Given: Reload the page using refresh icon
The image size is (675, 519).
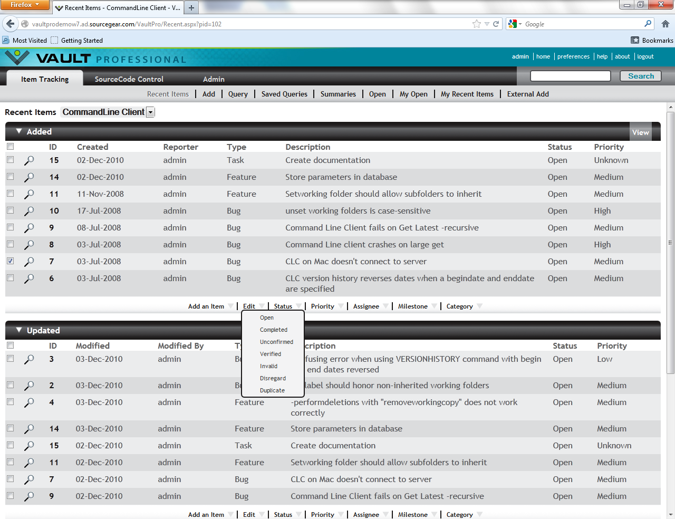Looking at the screenshot, I should tap(496, 24).
